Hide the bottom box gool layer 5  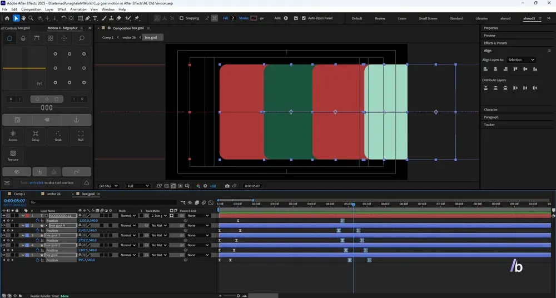[4, 255]
